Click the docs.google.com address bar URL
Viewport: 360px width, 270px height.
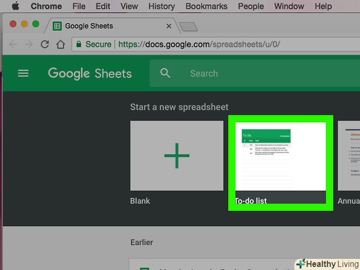click(199, 45)
